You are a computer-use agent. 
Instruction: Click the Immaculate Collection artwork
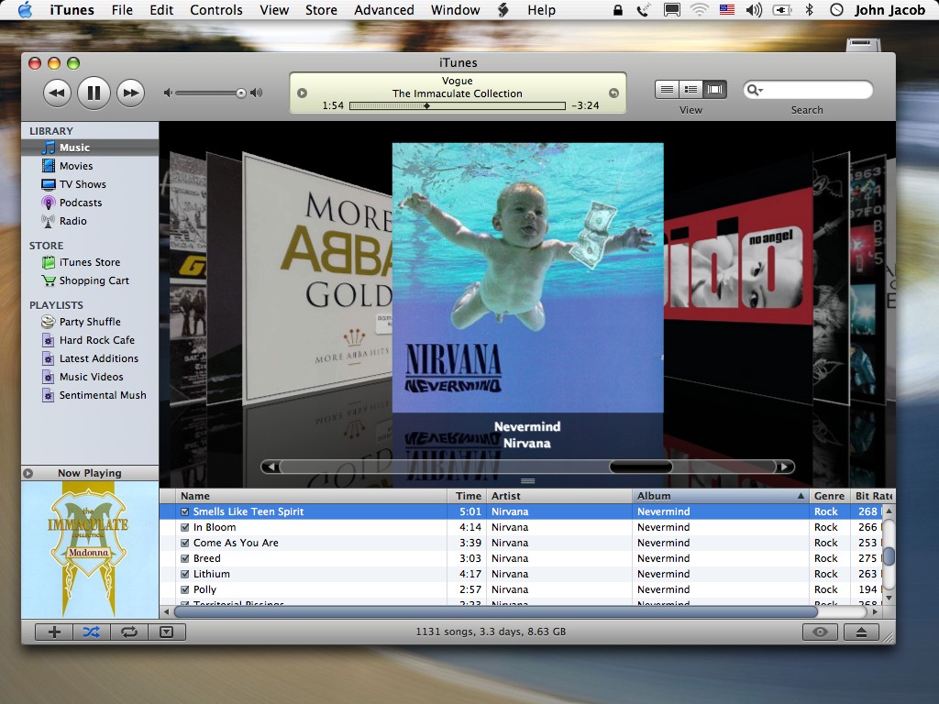click(90, 550)
